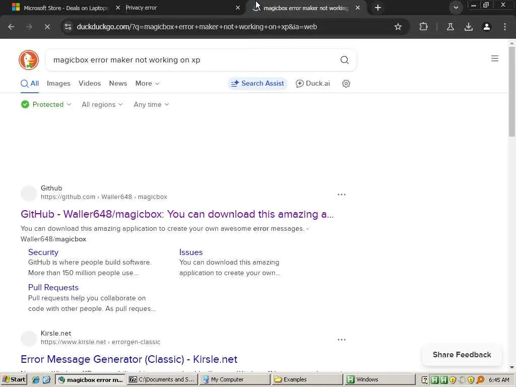Switch to Windows taskbar item

(380, 379)
